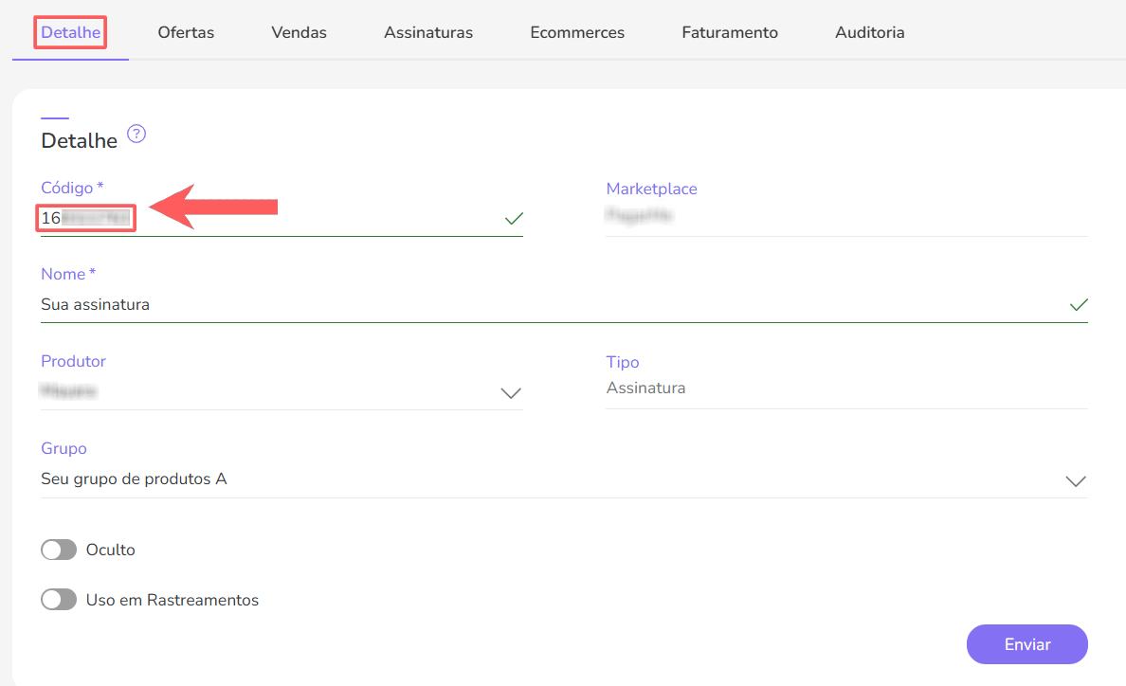
Task: Select the Detalhe tab
Action: (70, 32)
